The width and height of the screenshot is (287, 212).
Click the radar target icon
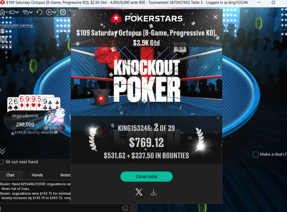pos(3,39)
